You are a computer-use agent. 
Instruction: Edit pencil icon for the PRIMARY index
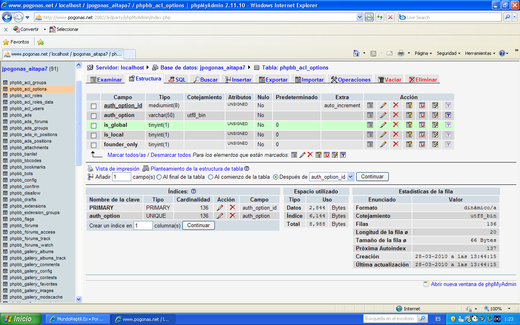click(x=220, y=208)
